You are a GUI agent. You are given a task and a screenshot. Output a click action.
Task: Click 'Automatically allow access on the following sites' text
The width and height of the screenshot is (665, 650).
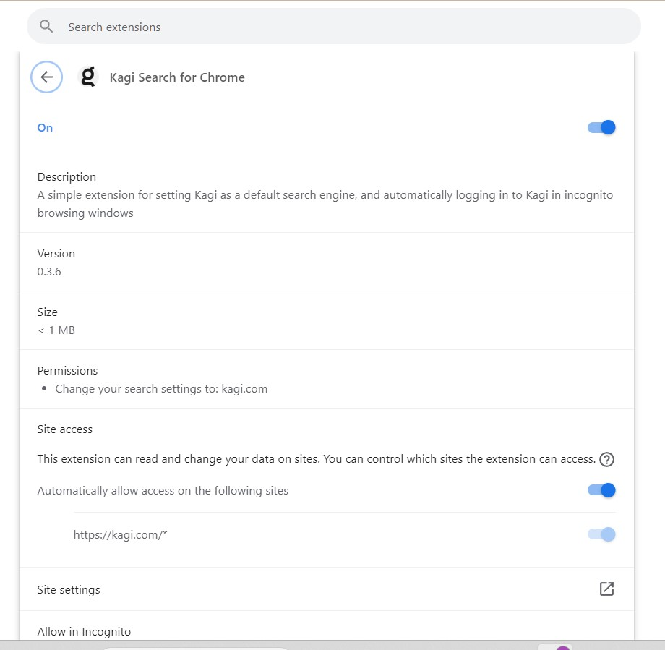pyautogui.click(x=163, y=491)
